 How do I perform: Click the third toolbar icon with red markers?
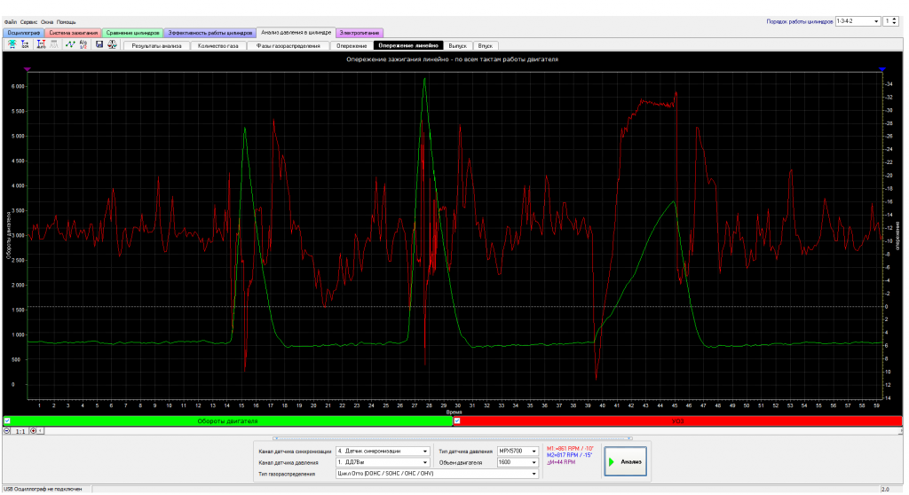[x=41, y=44]
